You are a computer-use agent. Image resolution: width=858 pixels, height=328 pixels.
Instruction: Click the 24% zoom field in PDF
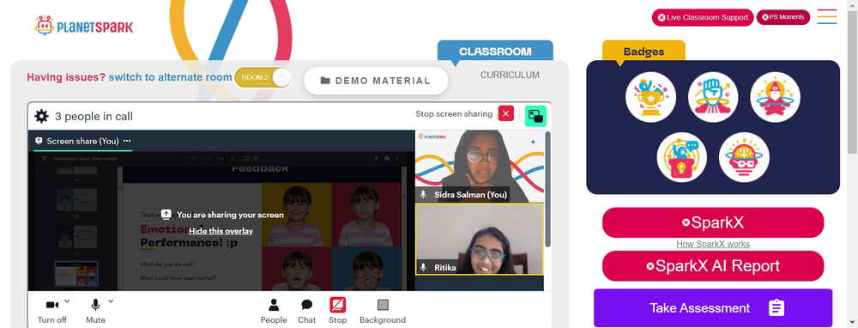(x=220, y=158)
